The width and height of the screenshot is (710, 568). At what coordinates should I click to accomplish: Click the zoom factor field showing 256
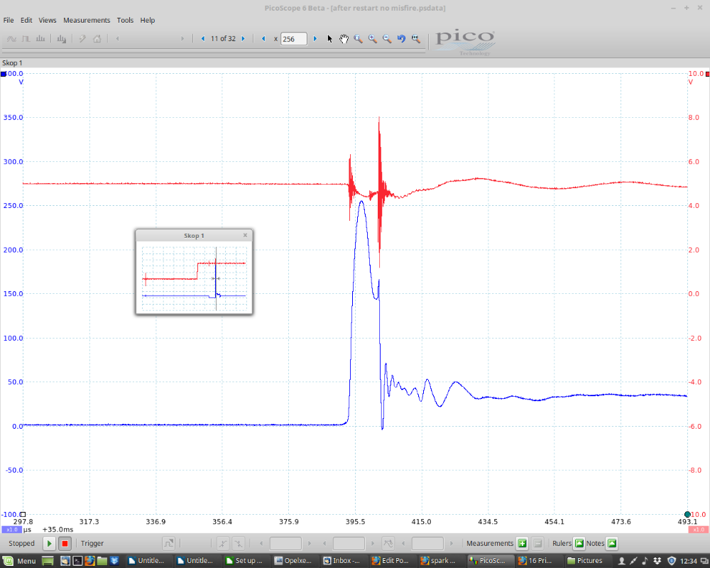point(293,39)
